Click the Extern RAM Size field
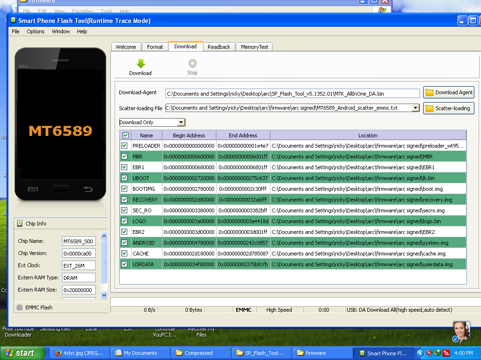Viewport: 481px width, 360px height. pos(79,290)
